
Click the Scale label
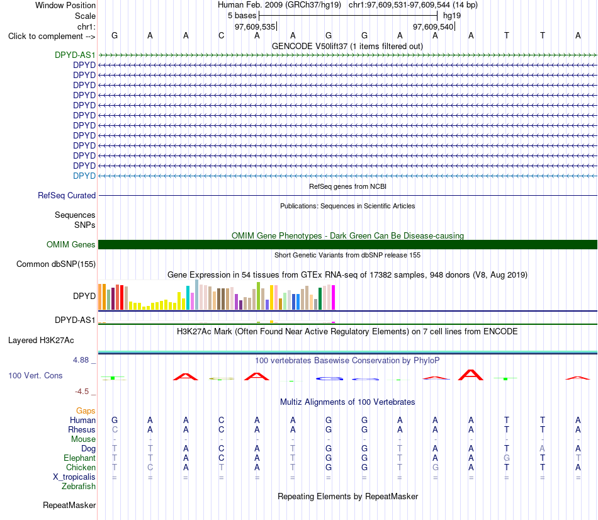(x=85, y=16)
